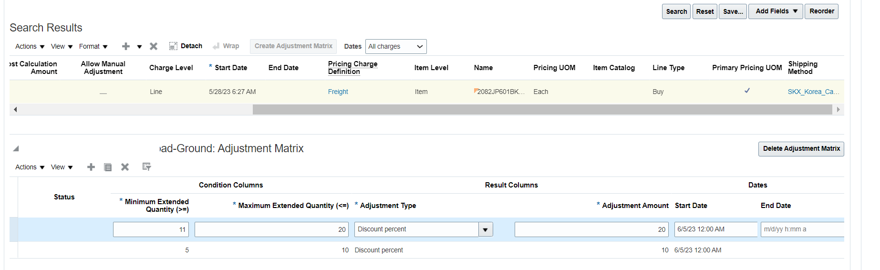Click the Shipping Method column header
This screenshot has height=270, width=880.
coord(803,68)
